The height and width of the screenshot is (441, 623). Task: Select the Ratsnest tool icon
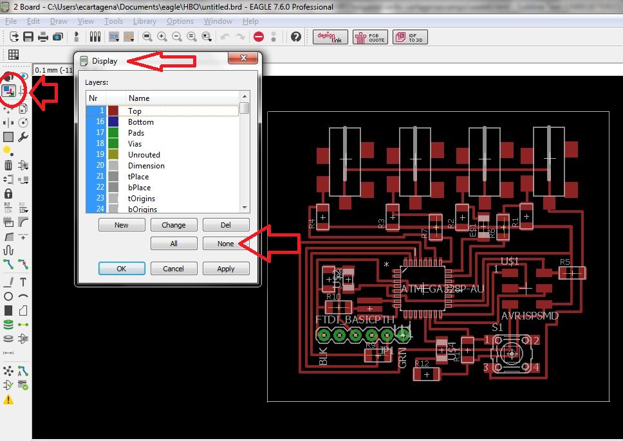8,371
